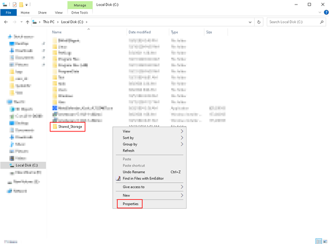Open the address bar history dropdown
Viewport: 329px width, 244px height.
click(250, 22)
